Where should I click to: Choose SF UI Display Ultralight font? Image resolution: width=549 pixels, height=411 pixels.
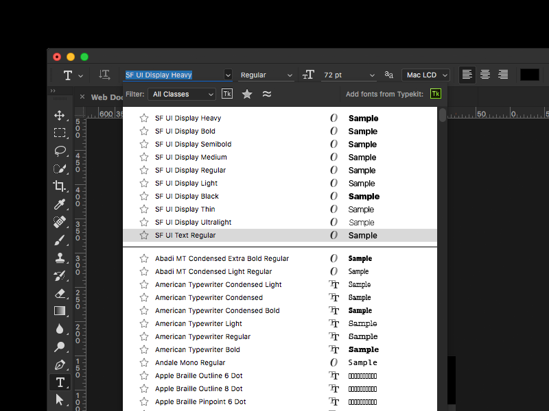tap(280, 222)
